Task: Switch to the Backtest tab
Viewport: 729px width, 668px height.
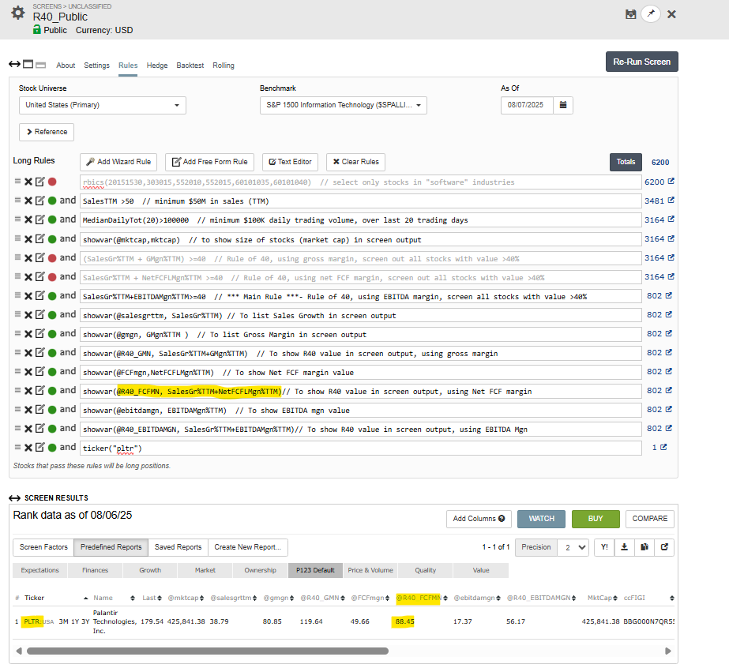Action: (x=190, y=66)
